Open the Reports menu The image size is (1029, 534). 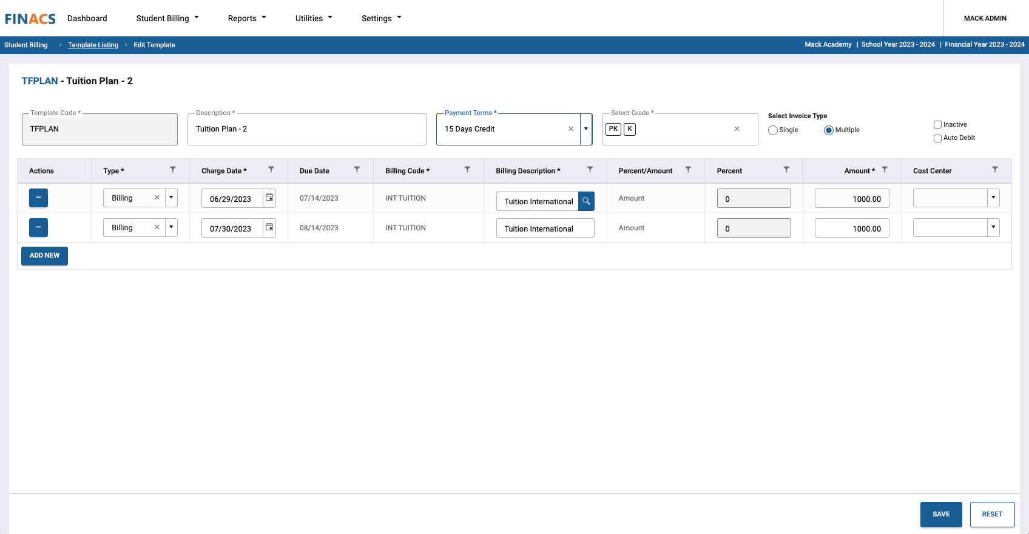[247, 18]
